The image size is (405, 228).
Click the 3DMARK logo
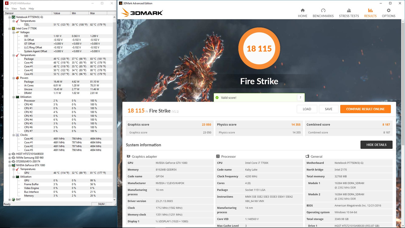click(142, 13)
